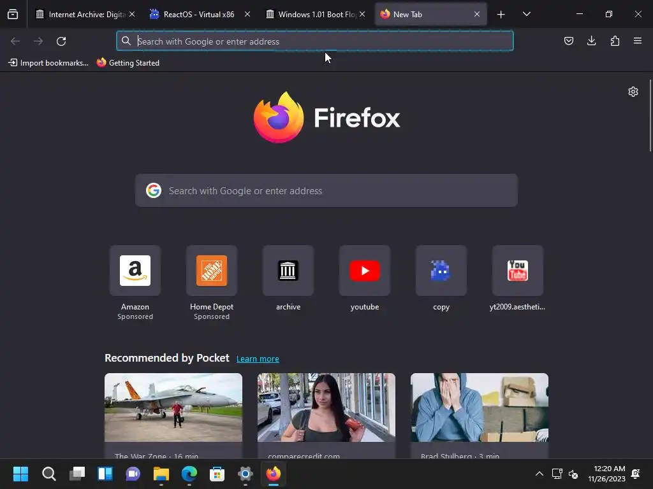
Task: Expand the system tray hidden icons chevron
Action: coord(539,474)
